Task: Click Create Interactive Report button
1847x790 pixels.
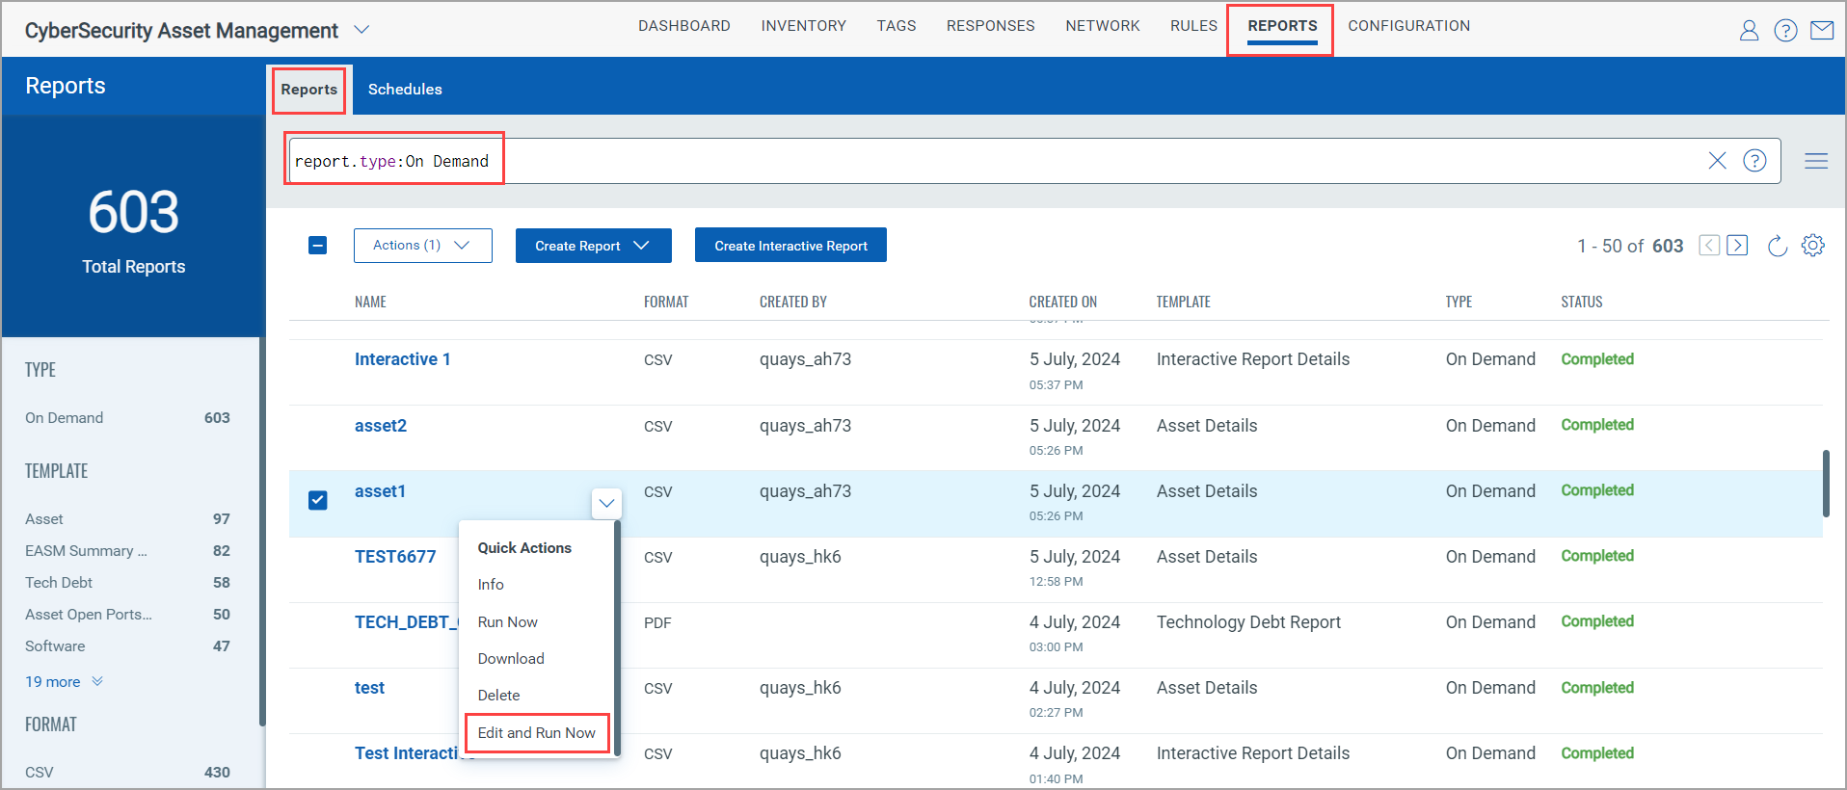Action: [x=790, y=246]
